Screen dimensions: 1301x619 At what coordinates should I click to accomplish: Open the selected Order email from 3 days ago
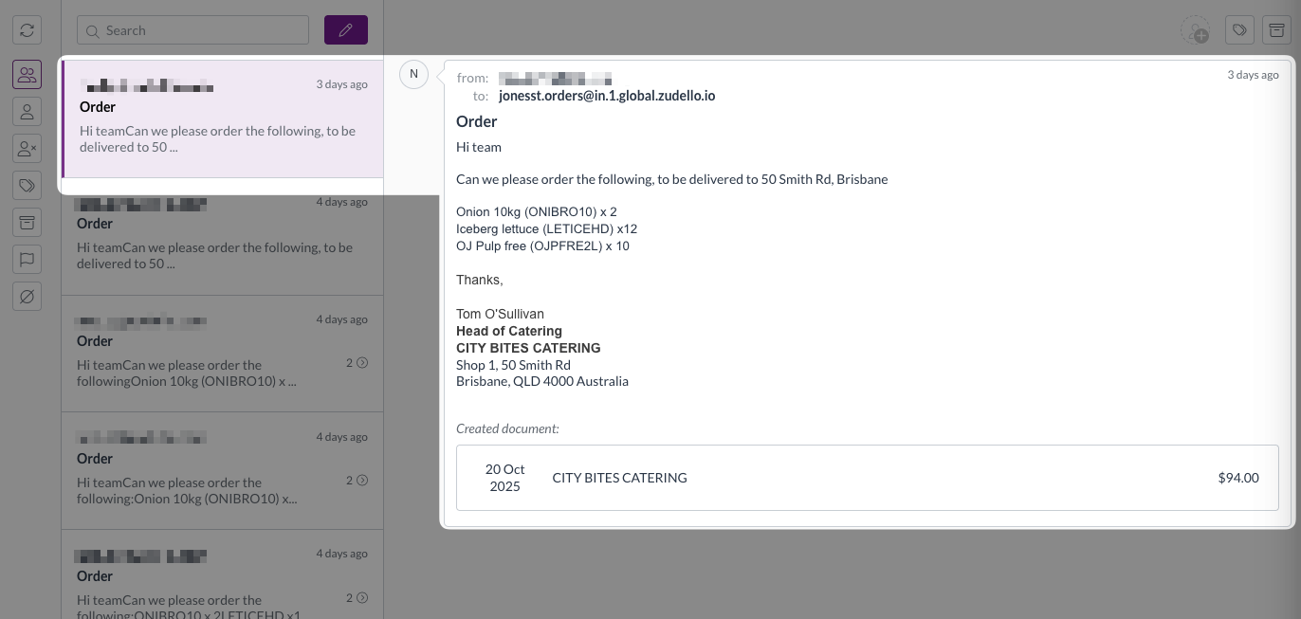(223, 118)
